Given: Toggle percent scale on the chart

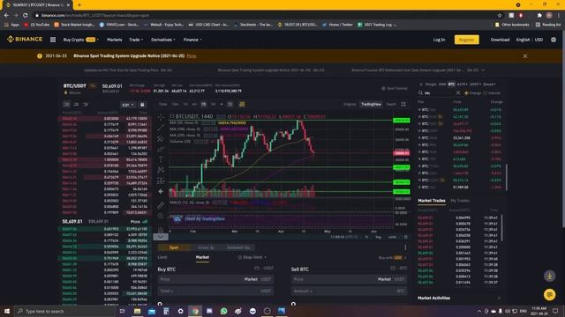Looking at the screenshot, I should [366, 237].
